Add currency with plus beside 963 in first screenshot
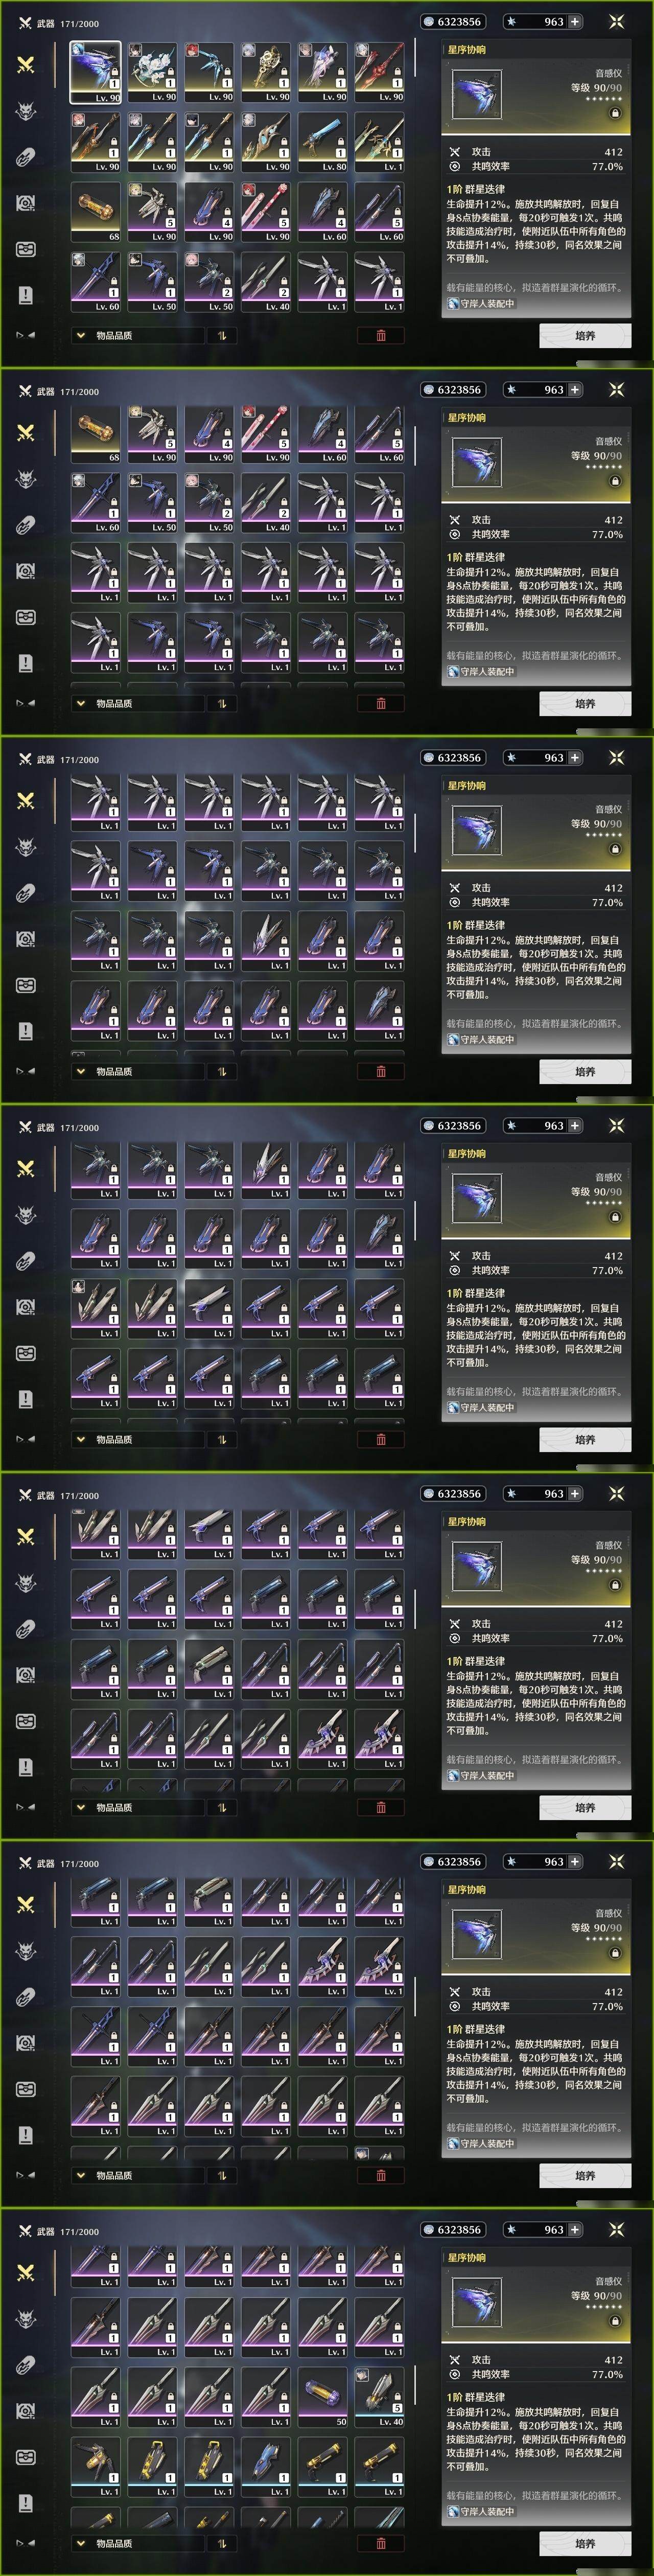654x2576 pixels. click(x=575, y=21)
